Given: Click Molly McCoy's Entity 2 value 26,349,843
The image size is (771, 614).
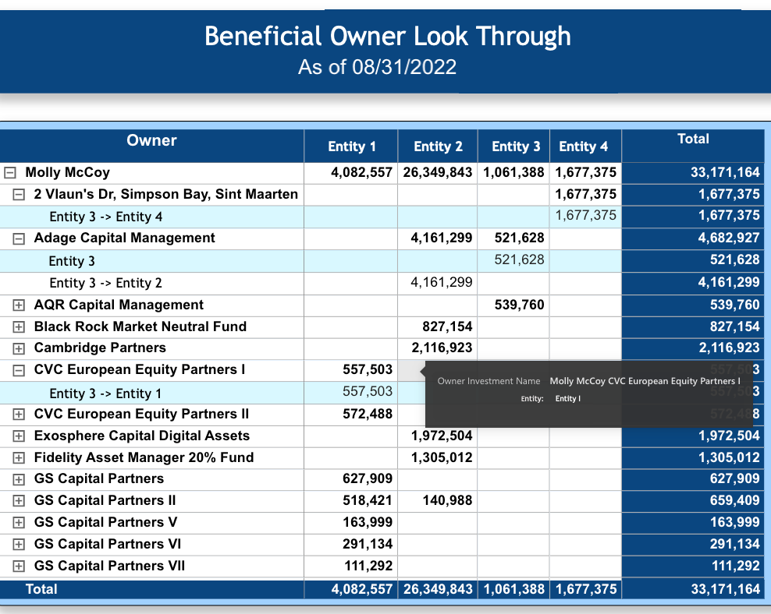Looking at the screenshot, I should click(438, 172).
